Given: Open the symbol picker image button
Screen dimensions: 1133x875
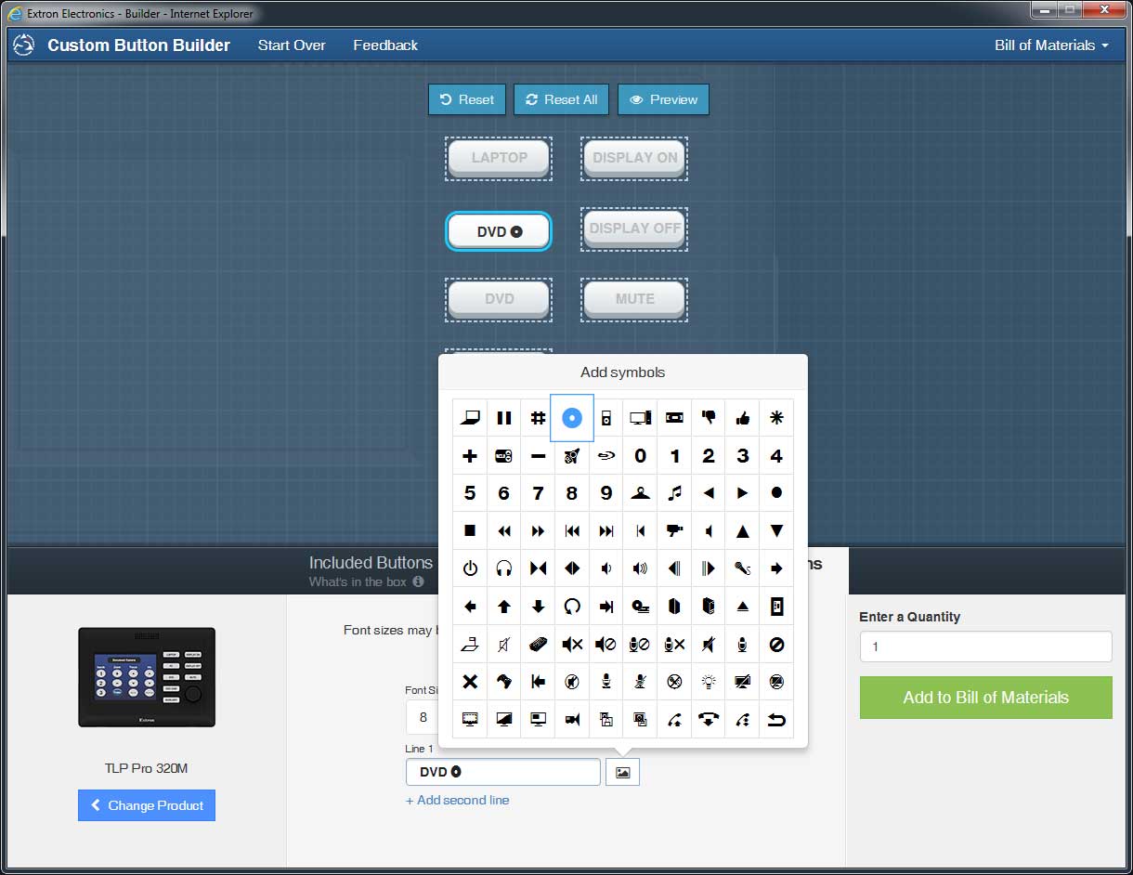Looking at the screenshot, I should pos(622,772).
